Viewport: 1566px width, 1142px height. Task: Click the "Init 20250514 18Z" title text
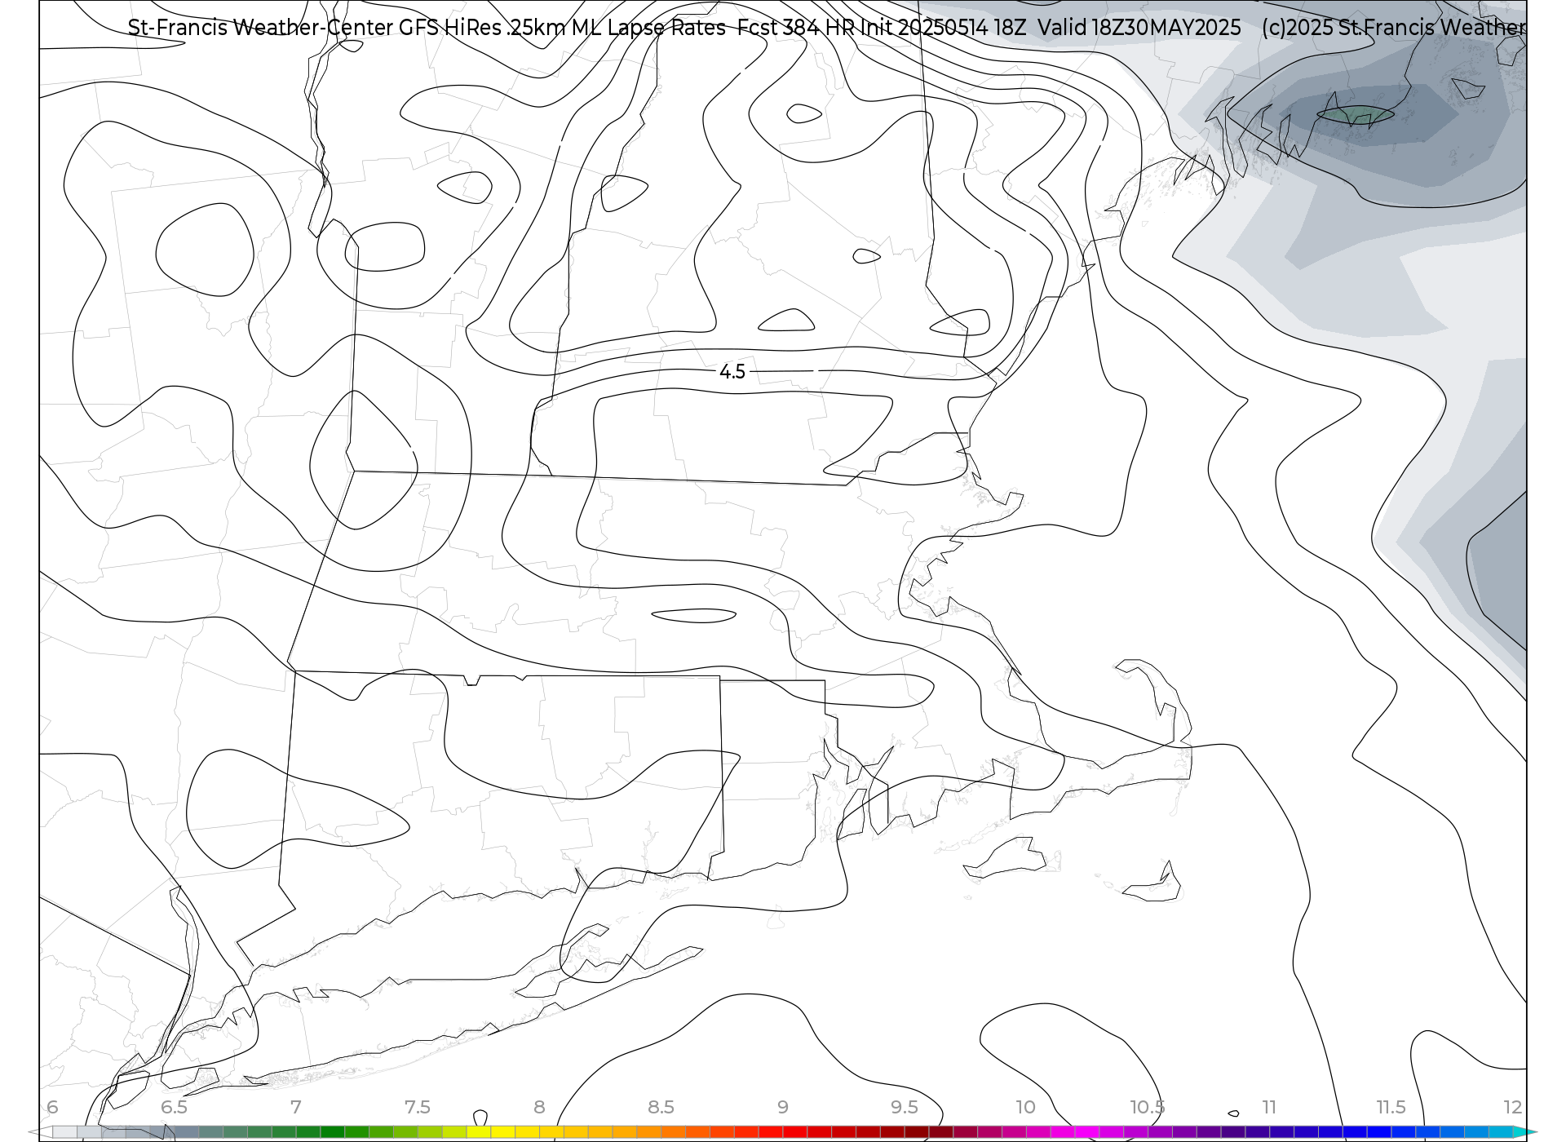[x=944, y=28]
